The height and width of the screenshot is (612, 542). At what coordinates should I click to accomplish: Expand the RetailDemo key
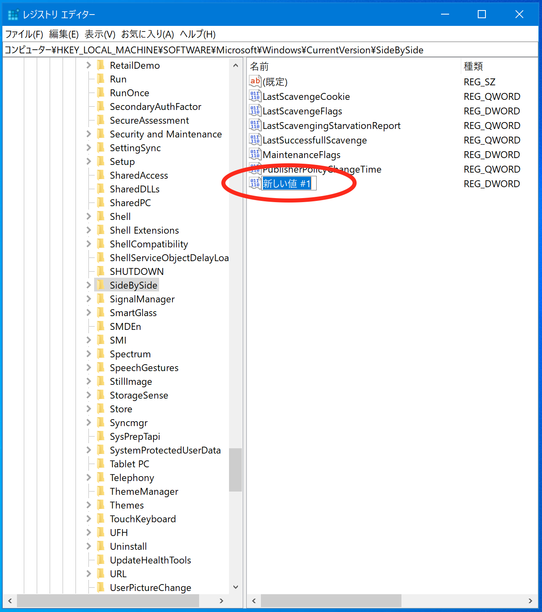[x=89, y=65]
